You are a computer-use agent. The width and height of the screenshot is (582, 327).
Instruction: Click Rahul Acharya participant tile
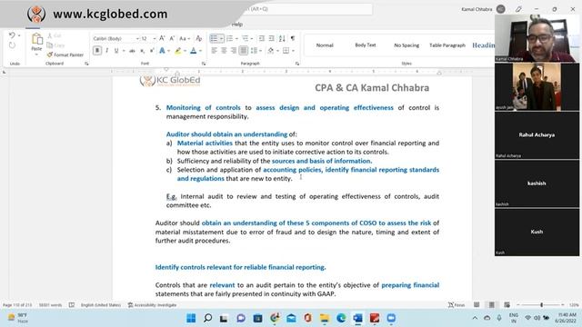tap(537, 135)
